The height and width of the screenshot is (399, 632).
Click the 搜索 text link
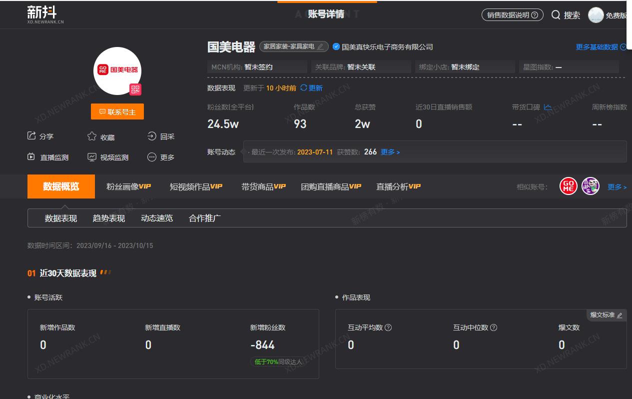(x=572, y=15)
